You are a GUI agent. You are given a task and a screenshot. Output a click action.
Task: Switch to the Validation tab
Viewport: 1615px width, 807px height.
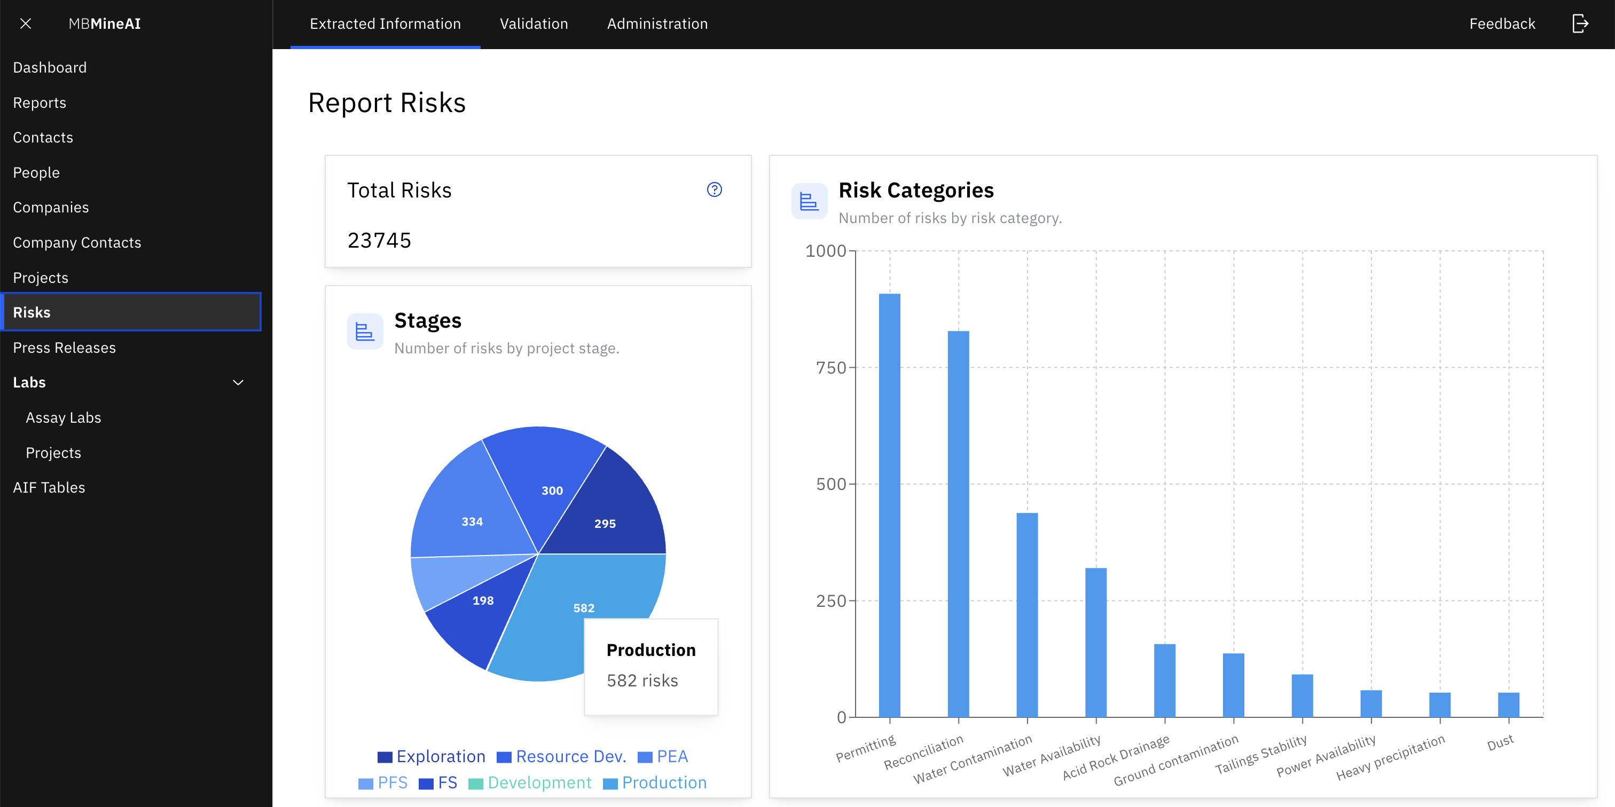[534, 23]
